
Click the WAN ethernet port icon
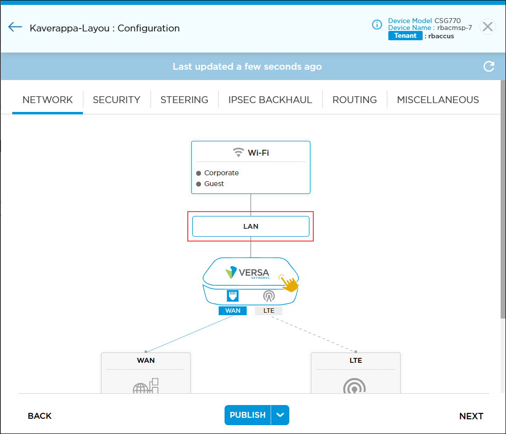coord(232,296)
